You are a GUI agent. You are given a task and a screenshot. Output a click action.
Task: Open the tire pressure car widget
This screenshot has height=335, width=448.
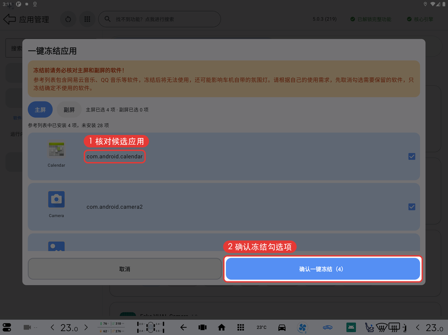pyautogui.click(x=151, y=327)
